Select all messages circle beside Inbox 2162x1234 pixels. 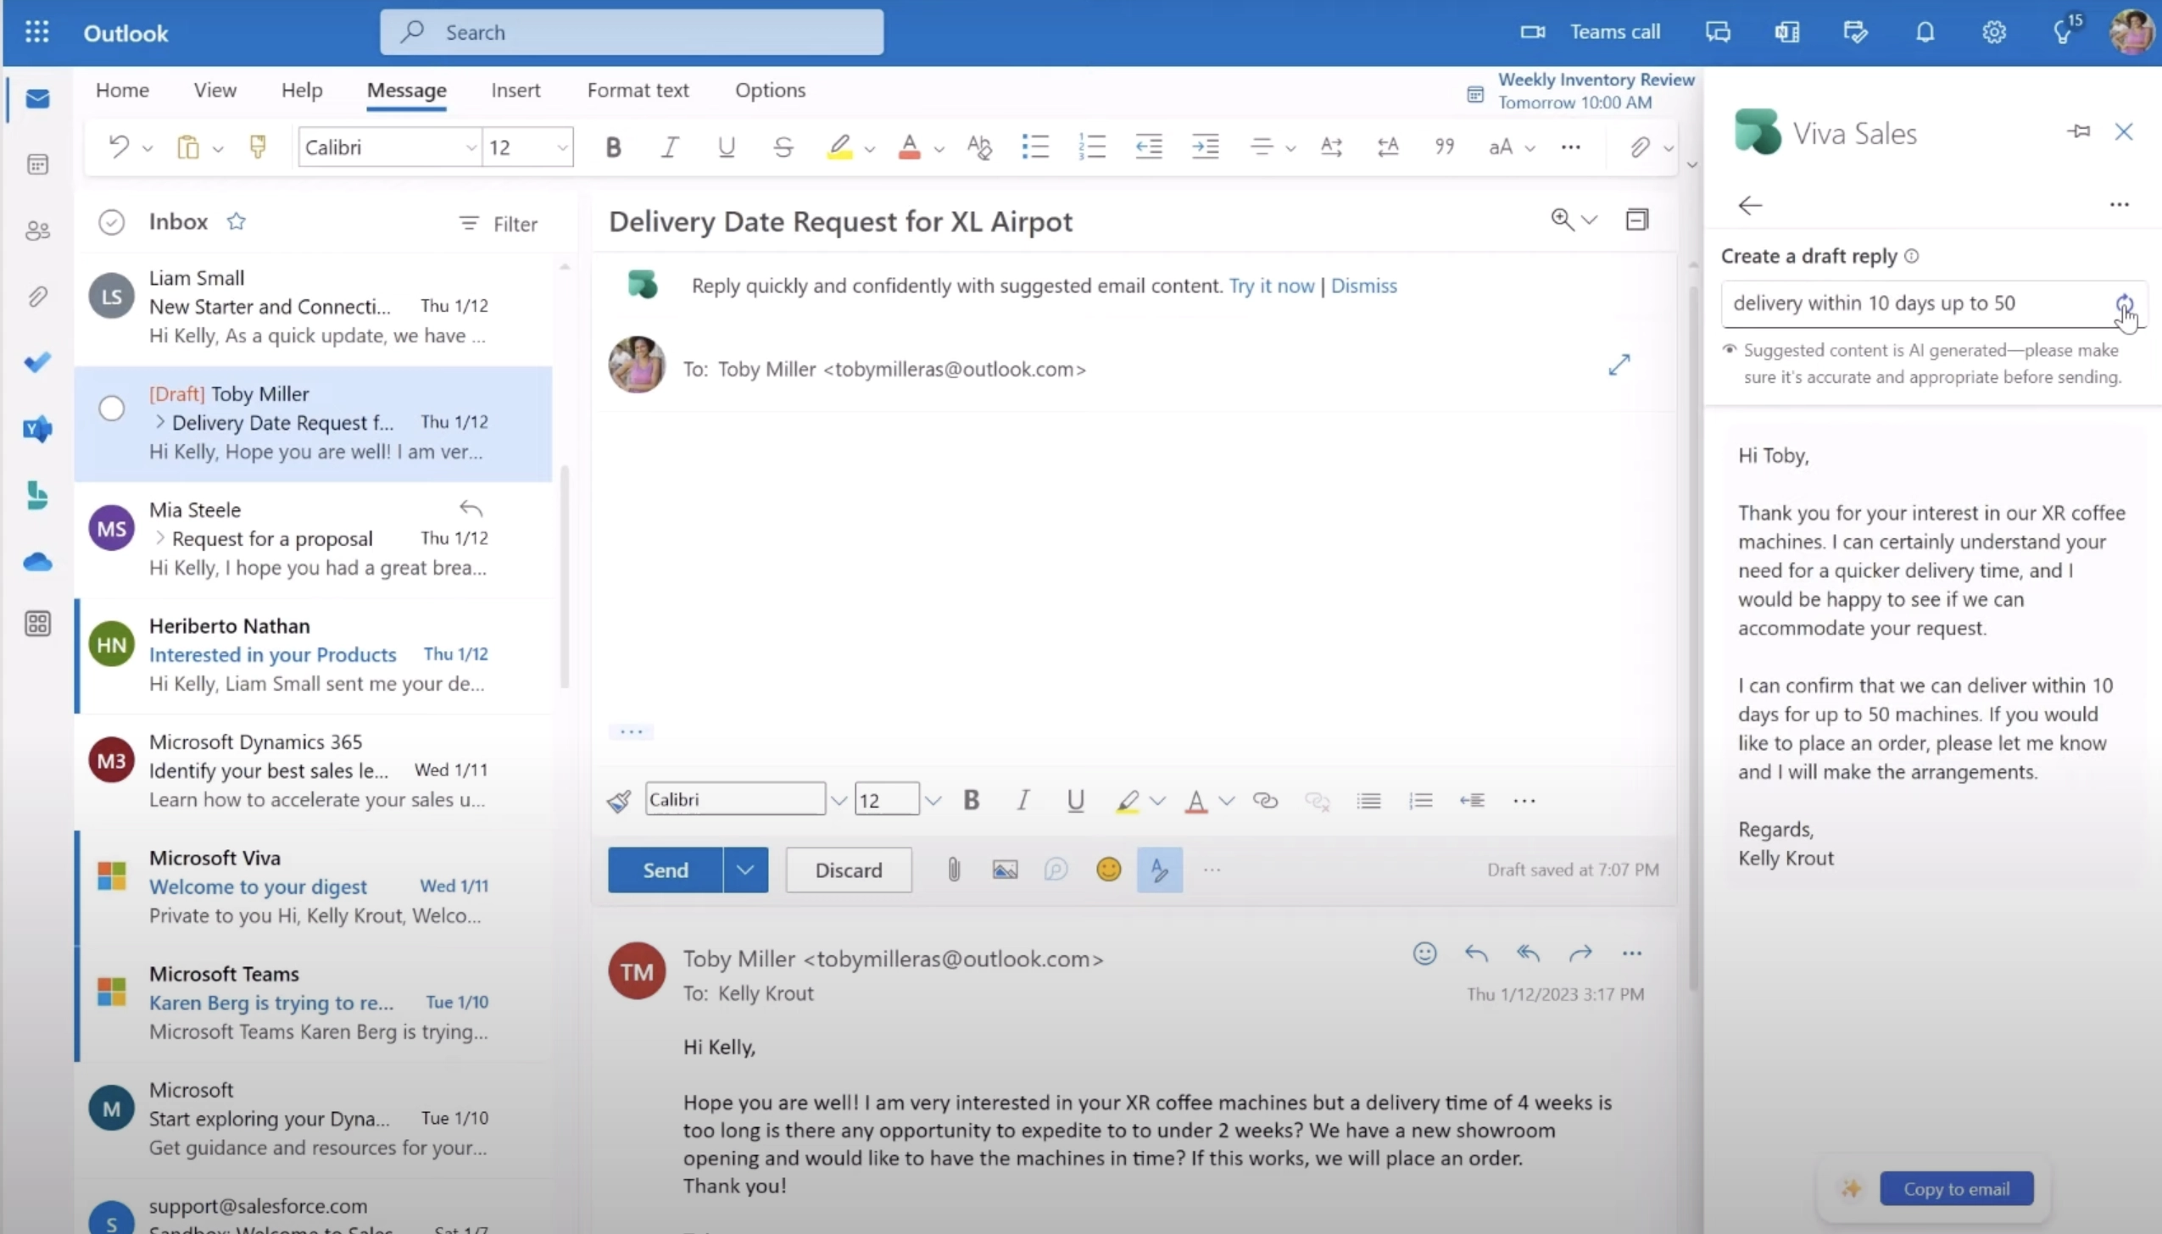click(112, 222)
